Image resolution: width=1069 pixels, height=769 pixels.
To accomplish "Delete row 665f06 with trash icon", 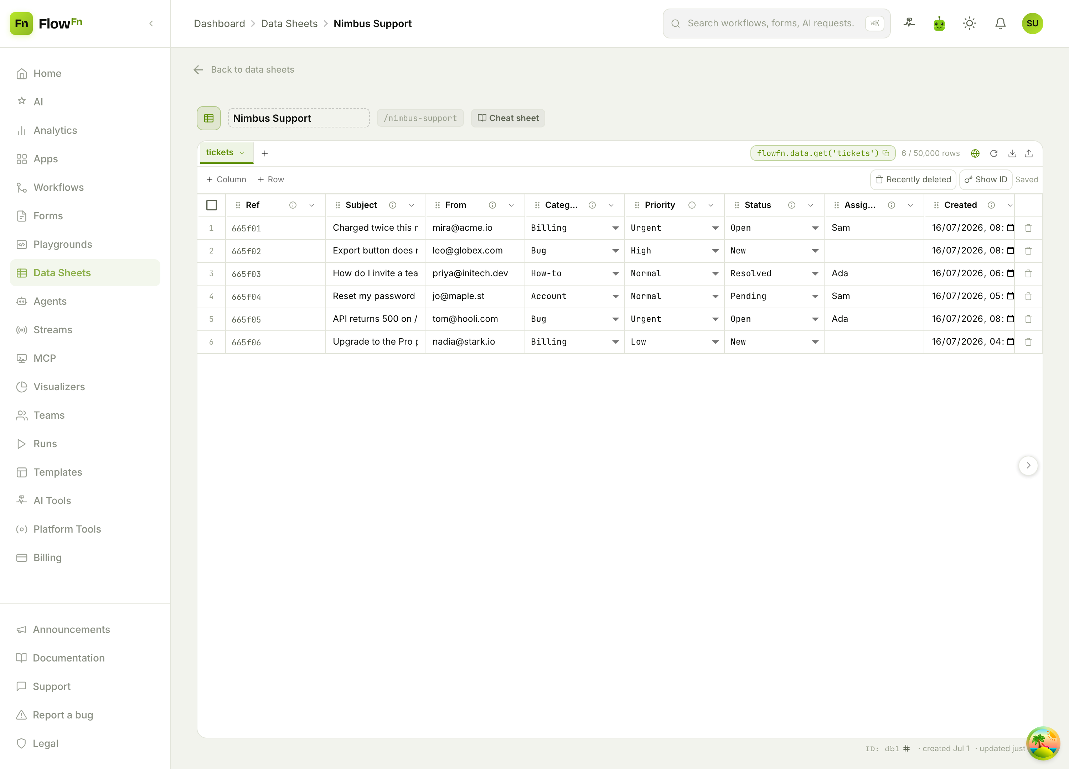I will coord(1028,342).
